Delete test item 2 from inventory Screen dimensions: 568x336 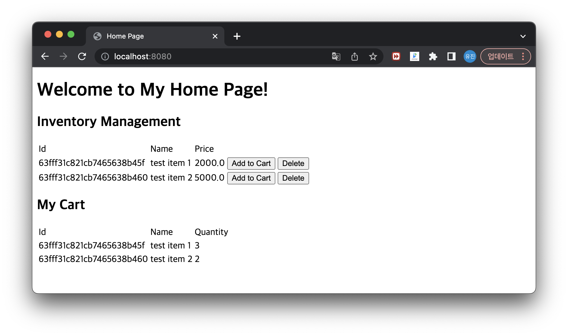point(293,178)
